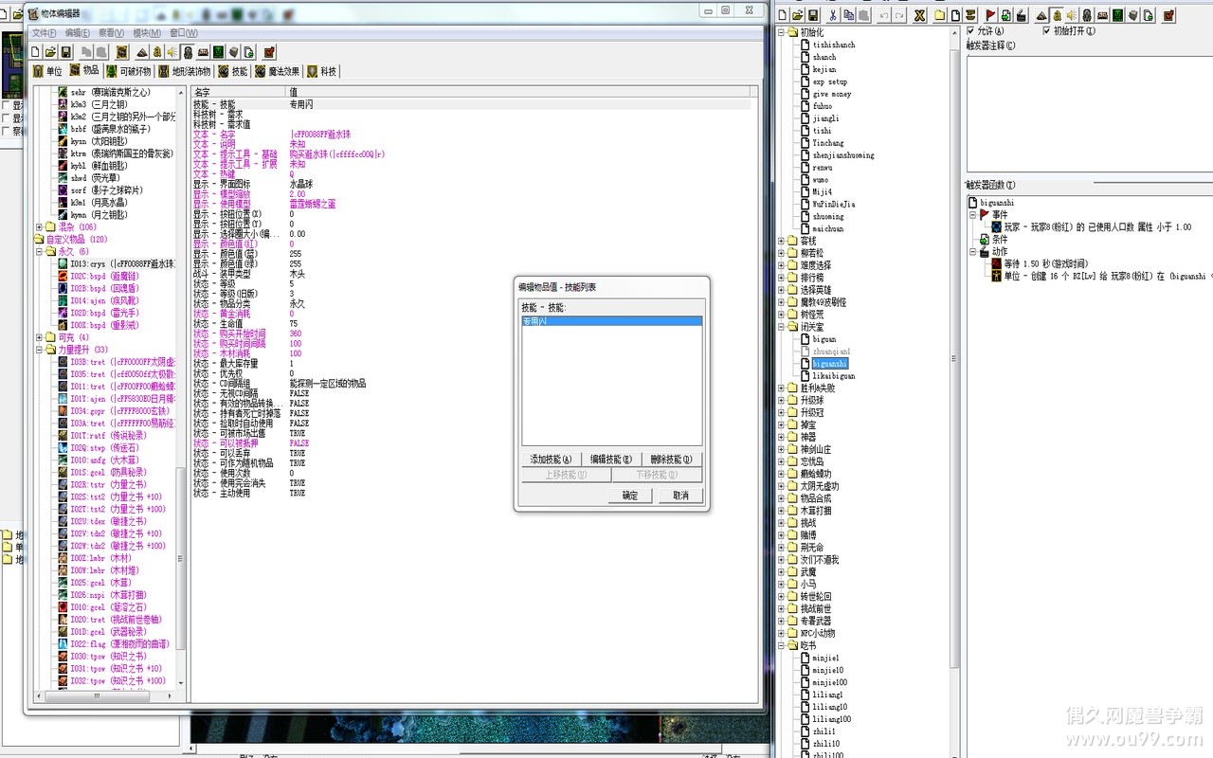Select the I02C:bspd (避魔链) item in the tree
Image resolution: width=1213 pixels, height=758 pixels.
point(104,276)
